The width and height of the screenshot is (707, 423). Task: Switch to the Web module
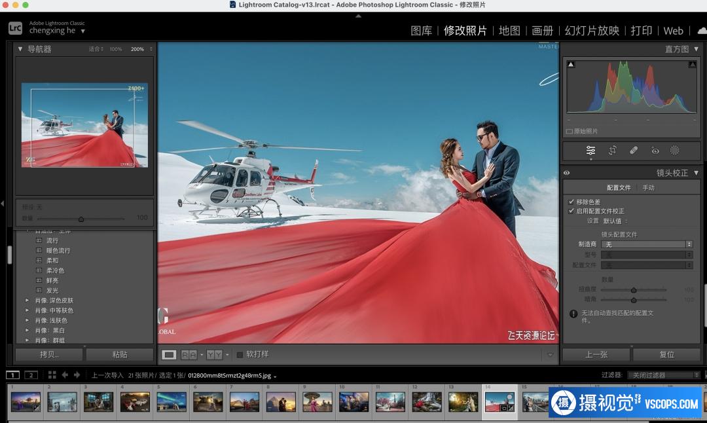[673, 31]
